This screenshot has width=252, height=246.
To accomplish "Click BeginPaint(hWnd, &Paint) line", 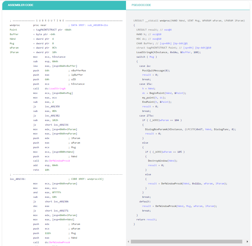I will 164,93.
